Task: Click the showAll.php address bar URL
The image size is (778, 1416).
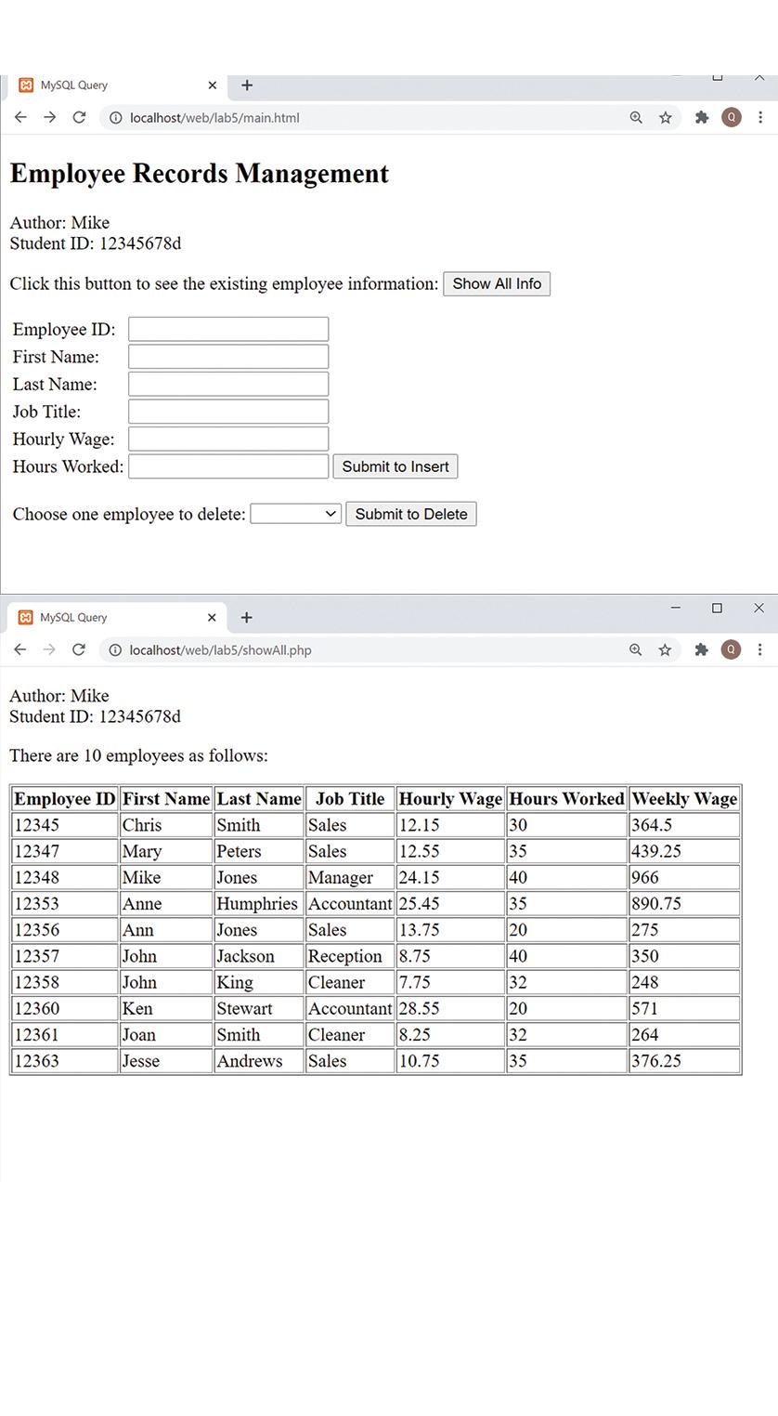Action: point(220,650)
